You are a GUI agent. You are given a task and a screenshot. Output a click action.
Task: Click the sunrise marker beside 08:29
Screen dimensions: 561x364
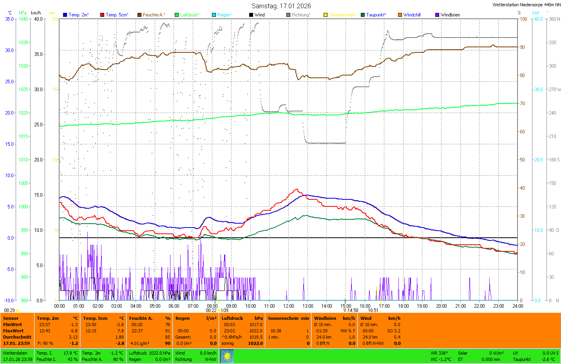coord(18,310)
